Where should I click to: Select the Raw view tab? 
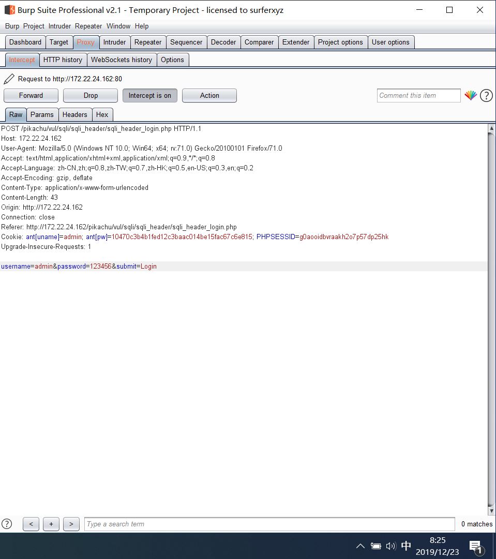(x=16, y=114)
